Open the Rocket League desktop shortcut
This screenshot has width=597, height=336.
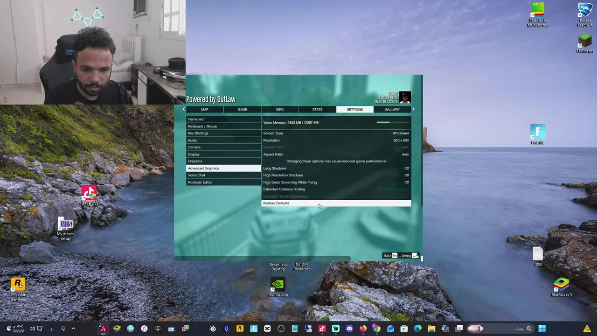tap(585, 15)
